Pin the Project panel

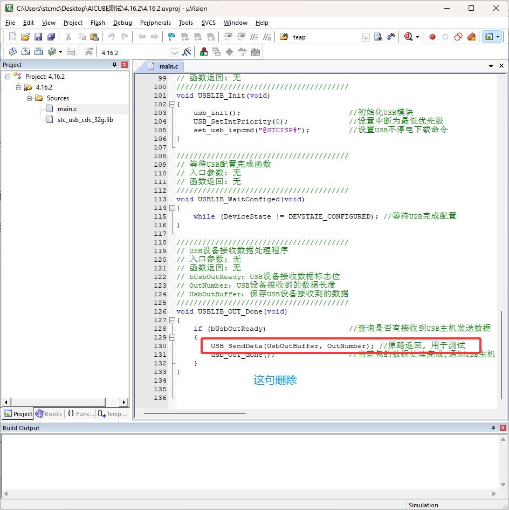pos(114,65)
